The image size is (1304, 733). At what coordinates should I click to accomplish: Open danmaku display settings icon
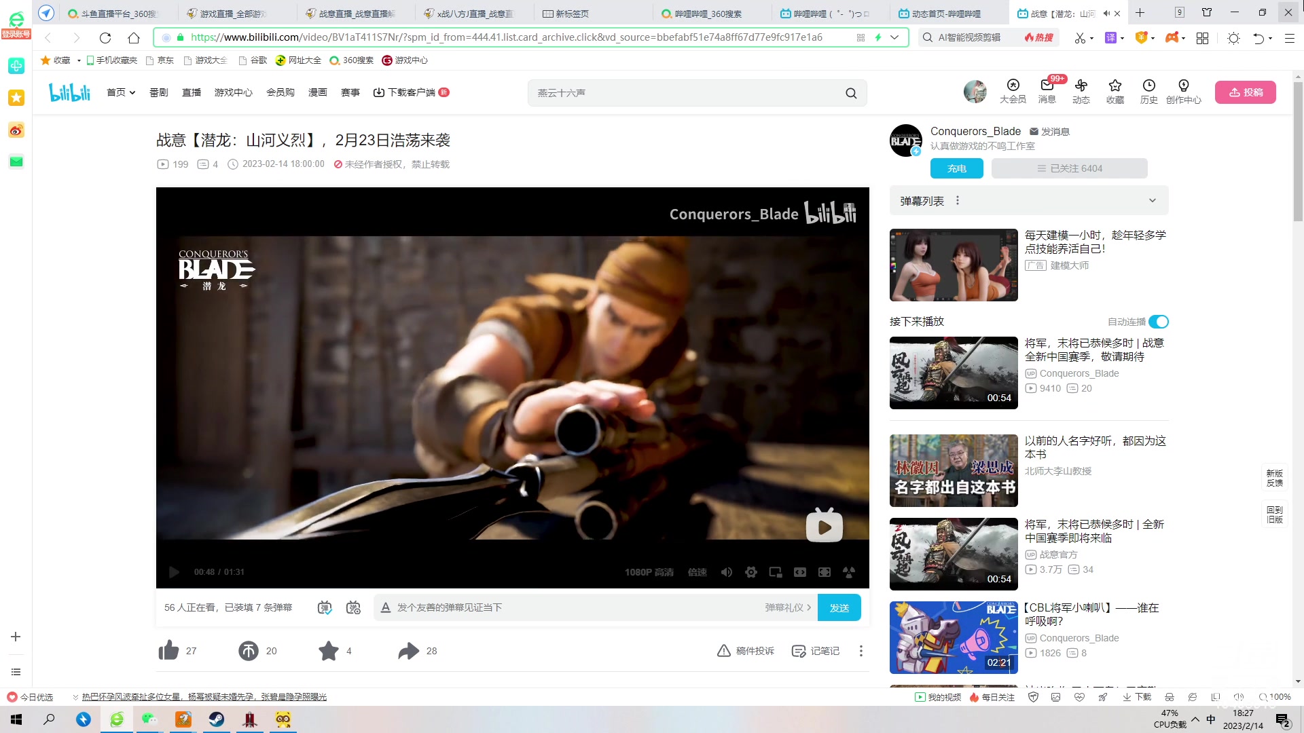[353, 607]
